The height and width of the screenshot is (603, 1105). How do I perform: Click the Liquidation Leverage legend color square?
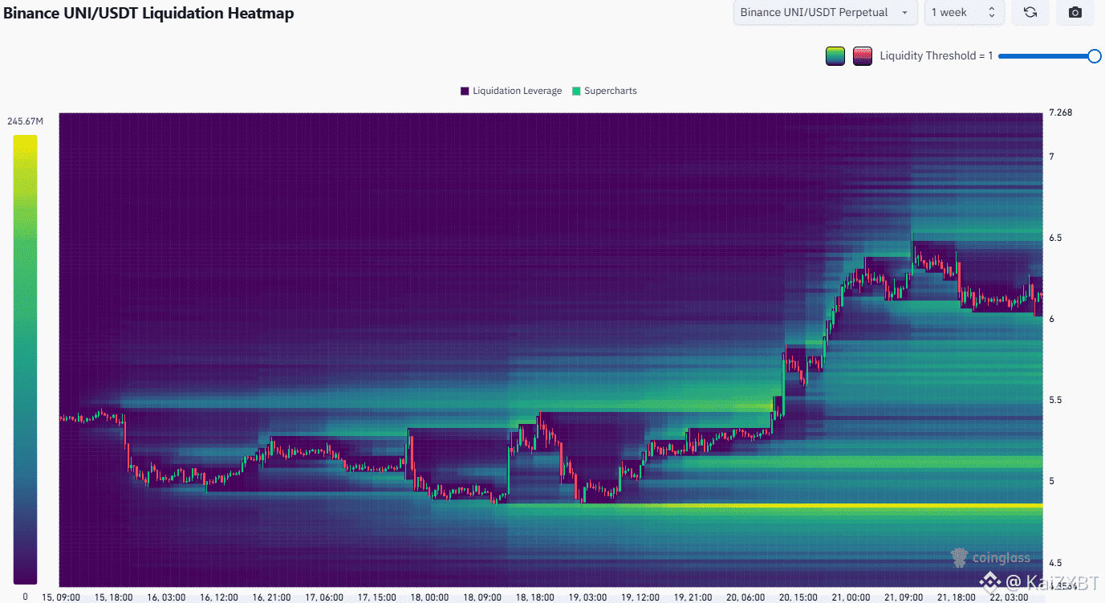click(x=464, y=91)
